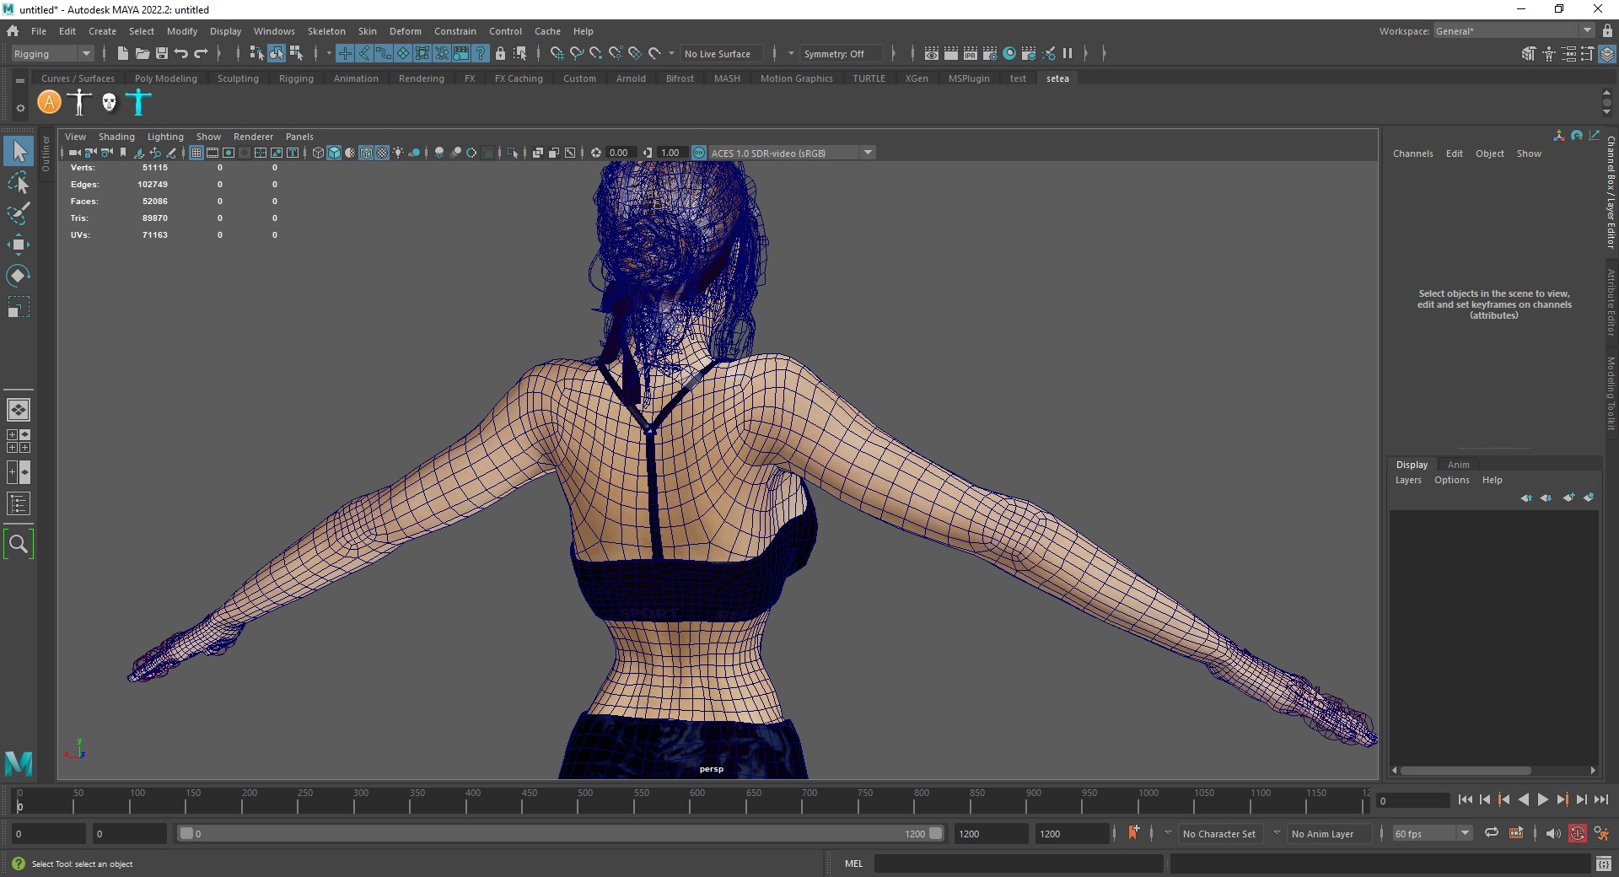Image resolution: width=1619 pixels, height=877 pixels.
Task: Activate the Lasso Select tool in the Tool Box
Action: click(x=19, y=182)
